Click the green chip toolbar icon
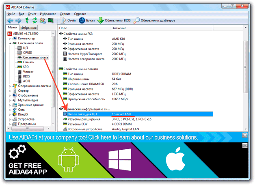 click(x=51, y=20)
